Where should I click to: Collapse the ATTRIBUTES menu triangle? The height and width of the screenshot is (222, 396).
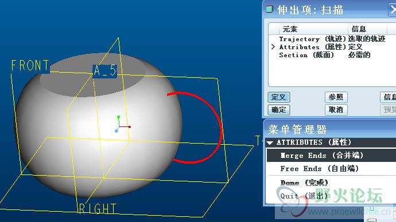270,142
